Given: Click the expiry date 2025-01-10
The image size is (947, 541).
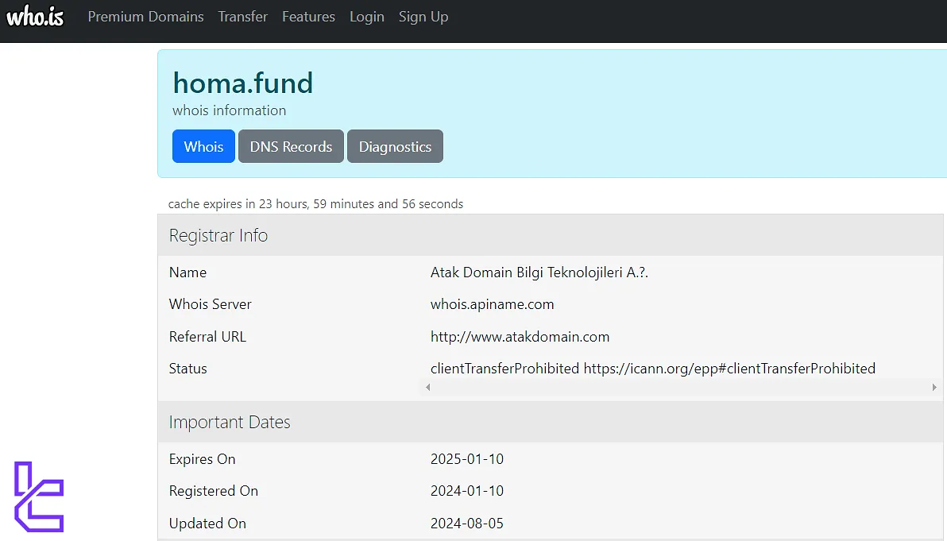Looking at the screenshot, I should click(x=467, y=459).
